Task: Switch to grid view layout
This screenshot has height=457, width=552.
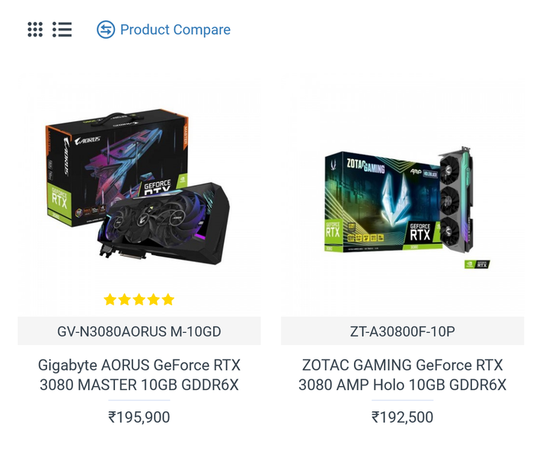Action: (x=35, y=30)
